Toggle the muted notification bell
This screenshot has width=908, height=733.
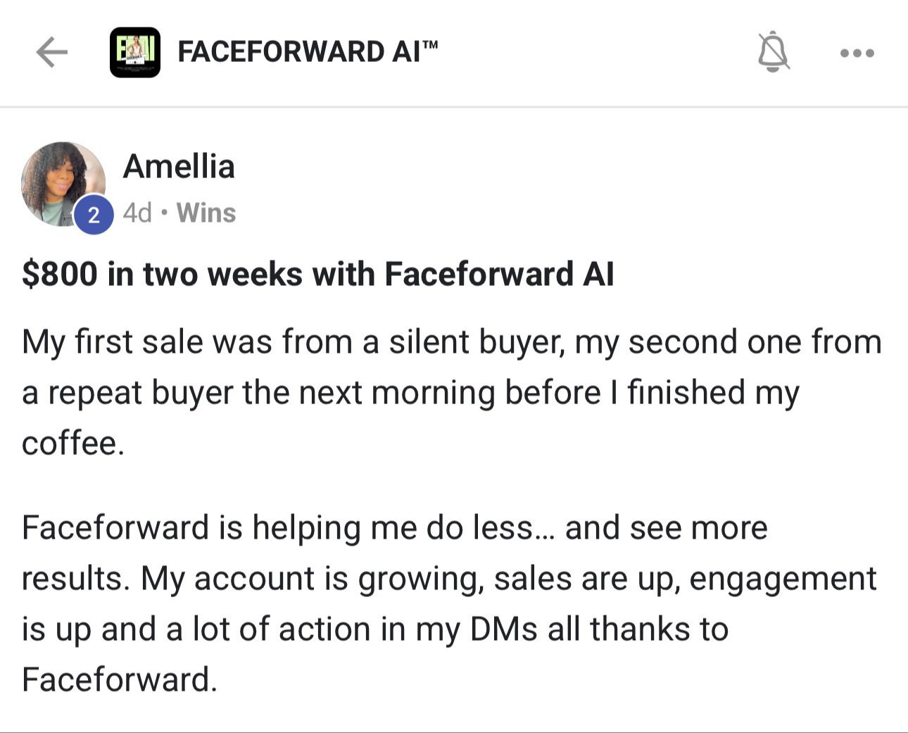point(773,52)
